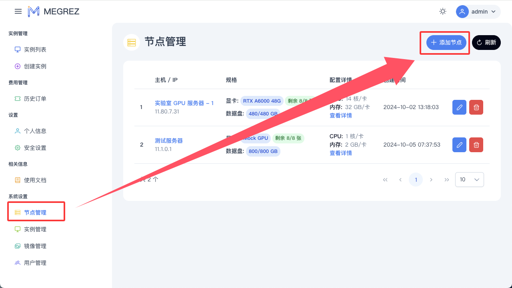
Task: Go to 用户管理 in the sidebar
Action: 35,263
